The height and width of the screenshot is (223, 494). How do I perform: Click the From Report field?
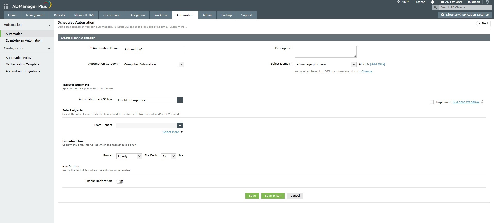[x=147, y=126]
